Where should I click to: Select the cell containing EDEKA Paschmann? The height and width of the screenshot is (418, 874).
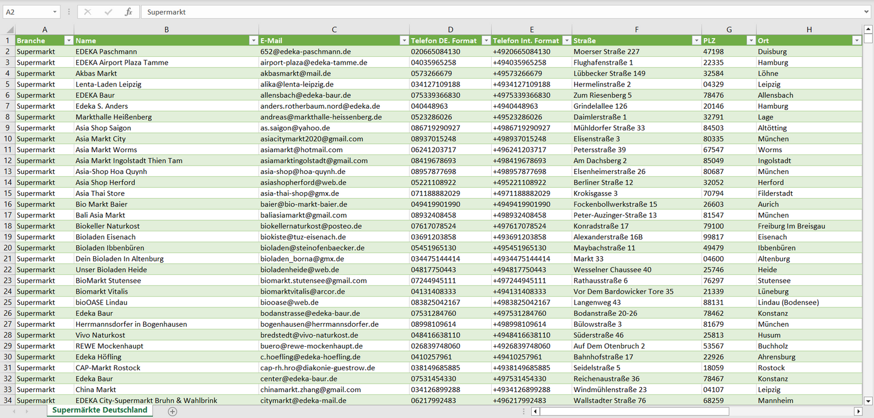(166, 52)
